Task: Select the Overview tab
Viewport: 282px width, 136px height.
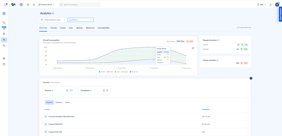Action: [x=43, y=28]
